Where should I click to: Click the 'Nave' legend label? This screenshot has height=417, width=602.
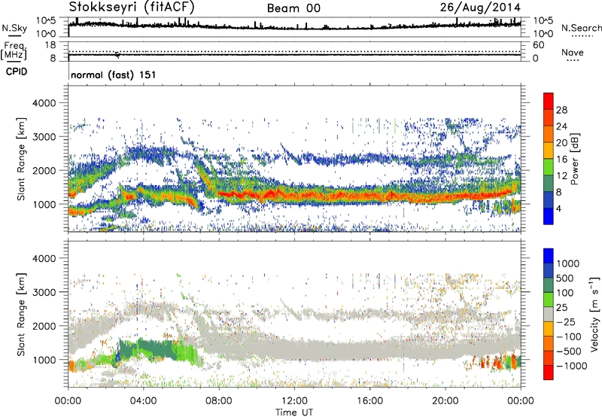(x=573, y=53)
